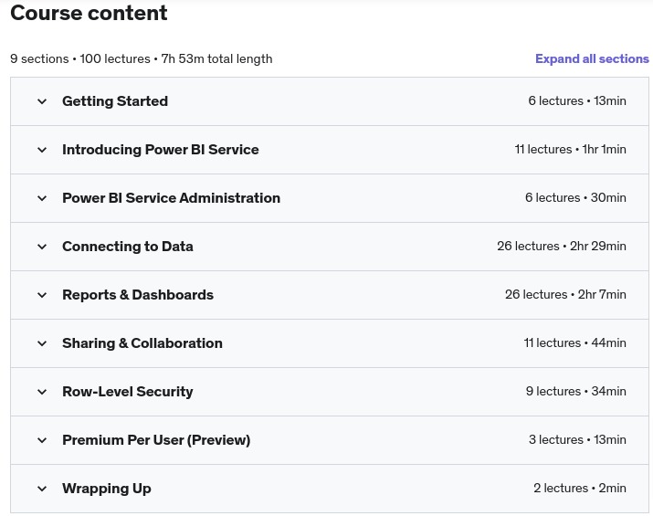Expand the Row-Level Security chevron
This screenshot has width=653, height=516.
point(42,392)
